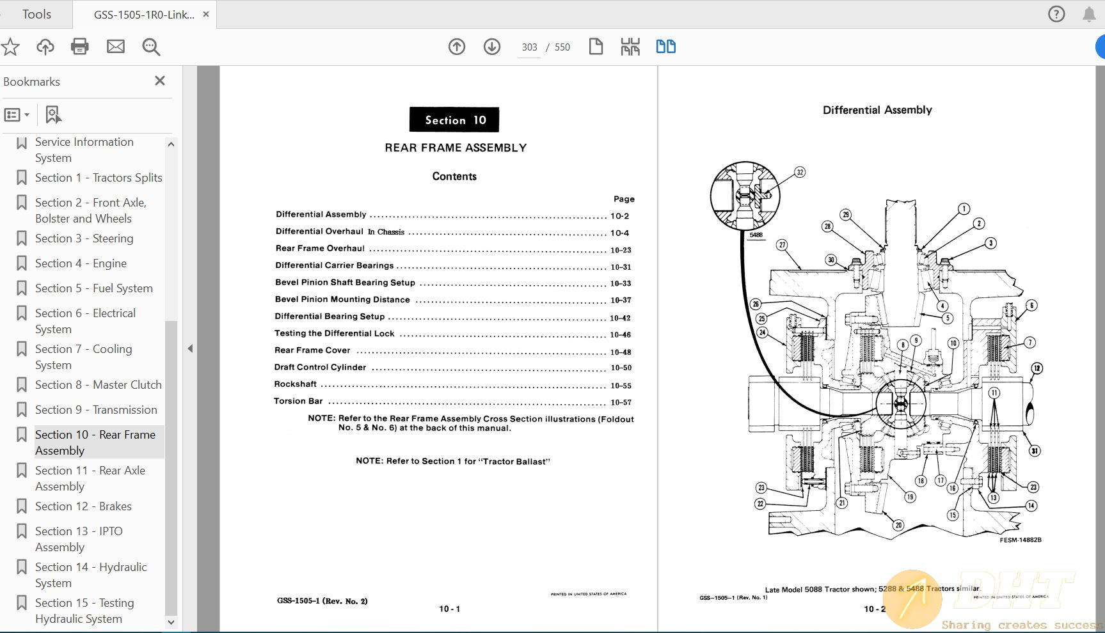Viewport: 1105px width, 633px height.
Task: Close the Bookmarks panel
Action: tap(160, 81)
